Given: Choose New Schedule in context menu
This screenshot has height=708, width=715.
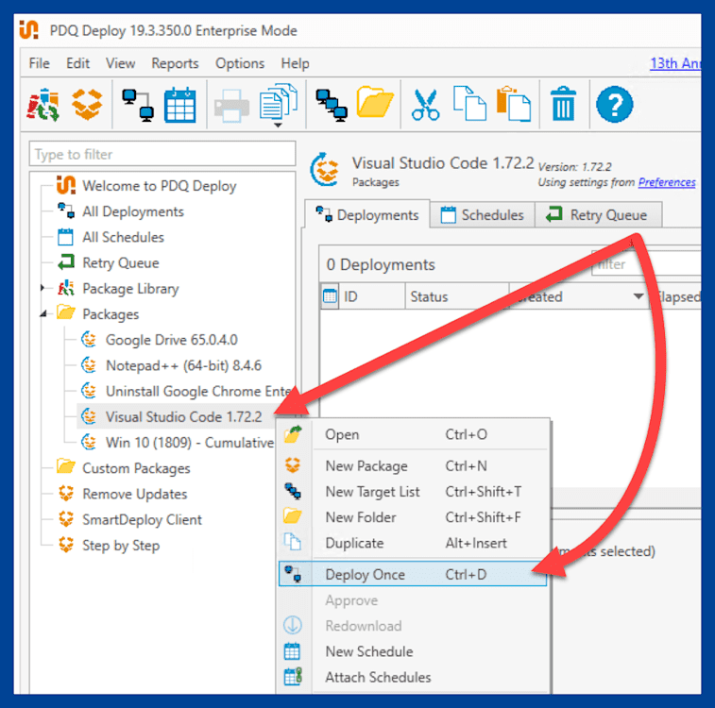Looking at the screenshot, I should tap(413, 651).
